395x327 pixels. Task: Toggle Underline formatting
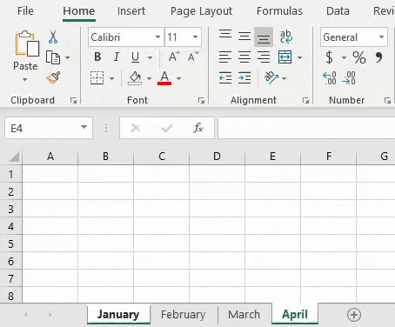pos(135,57)
